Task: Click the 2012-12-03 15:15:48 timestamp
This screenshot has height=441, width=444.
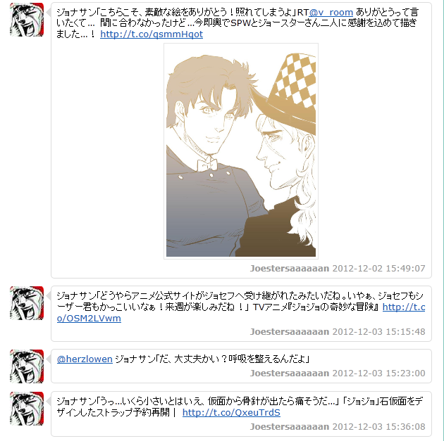Action: 379,332
